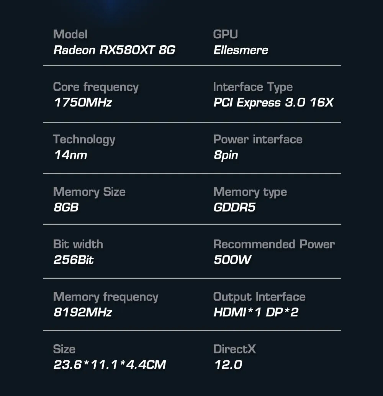Select the 14nm technology value
The height and width of the screenshot is (396, 383).
(x=70, y=155)
